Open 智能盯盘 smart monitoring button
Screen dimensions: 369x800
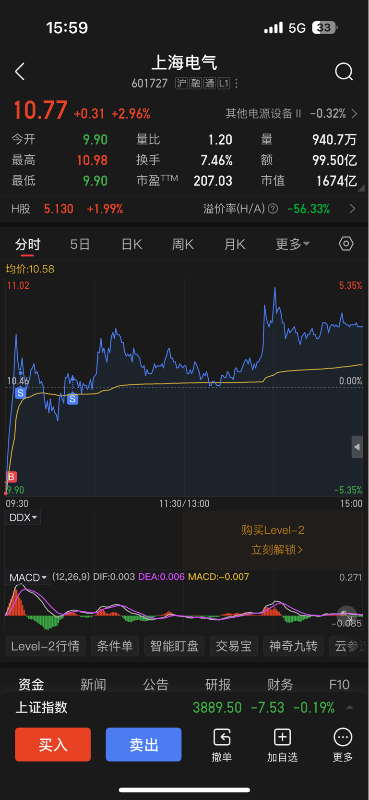[174, 646]
